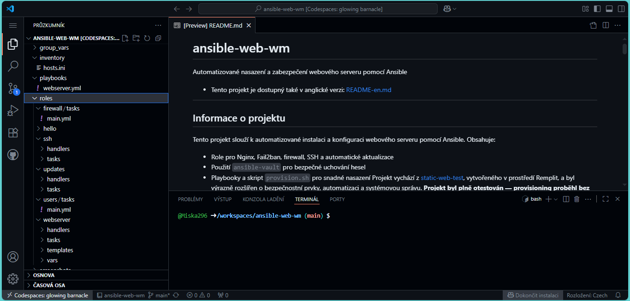Open the Manage settings gear
The width and height of the screenshot is (630, 301).
[13, 279]
